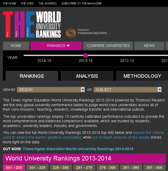Click SUBSCRIBE TO THE MAGAZINE link
Image resolution: width=168 pixels, height=171 pixels.
82,3
